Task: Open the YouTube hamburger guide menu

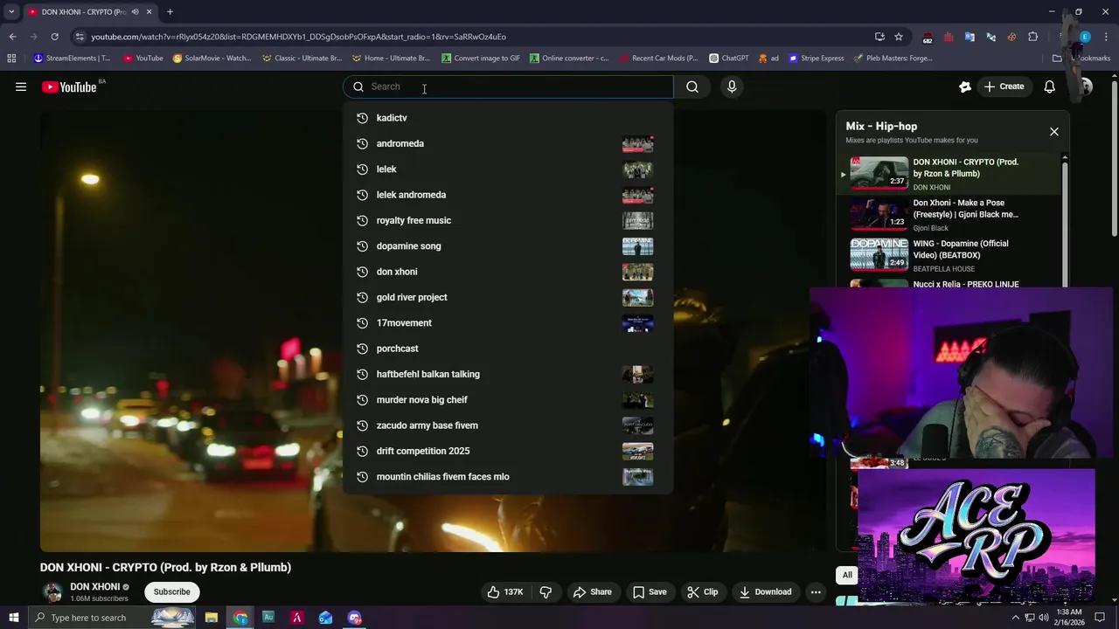Action: click(21, 86)
